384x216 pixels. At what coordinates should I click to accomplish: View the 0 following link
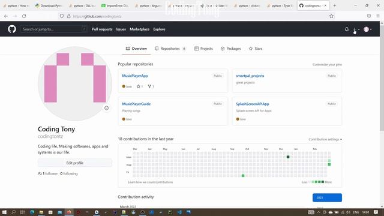click(69, 173)
